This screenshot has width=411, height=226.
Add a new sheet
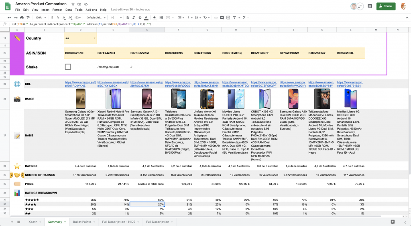[x=12, y=222]
